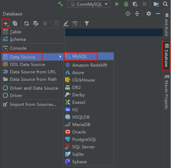Choose MariaDB data source
The width and height of the screenshot is (171, 168).
click(x=89, y=125)
